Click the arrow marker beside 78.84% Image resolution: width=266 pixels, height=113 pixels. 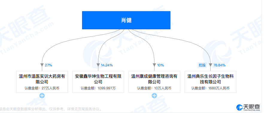coord(211,65)
